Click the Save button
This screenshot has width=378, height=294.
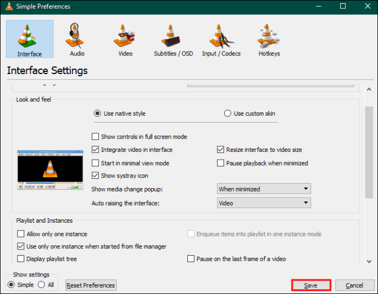[x=311, y=285]
